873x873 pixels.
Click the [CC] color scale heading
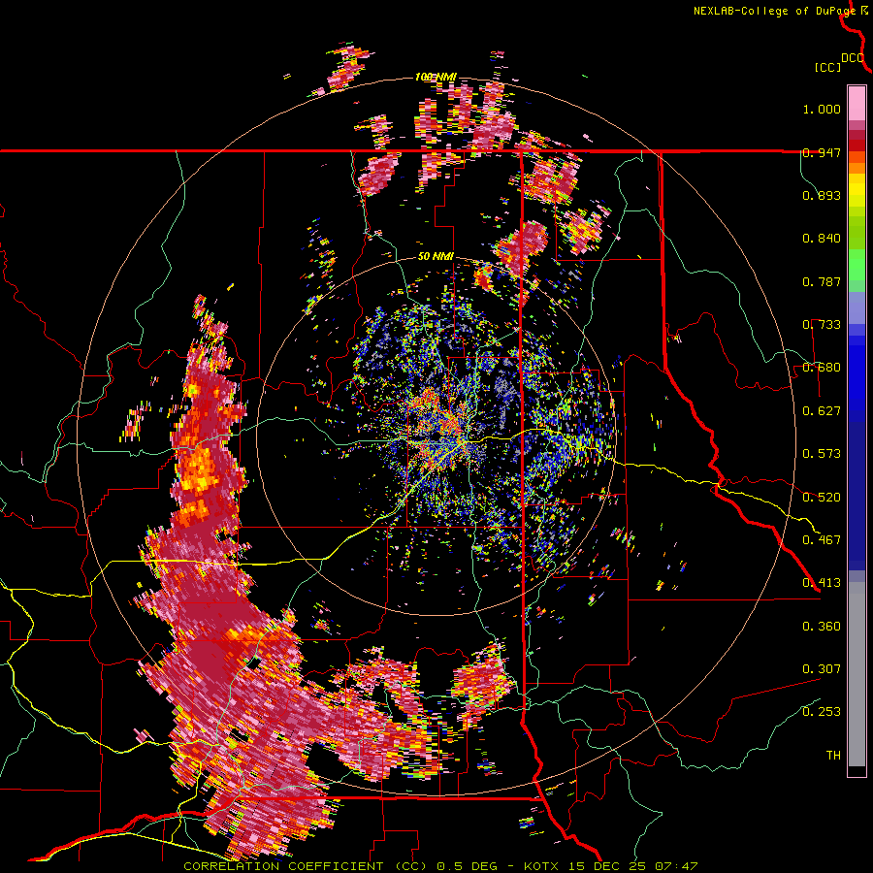(827, 67)
